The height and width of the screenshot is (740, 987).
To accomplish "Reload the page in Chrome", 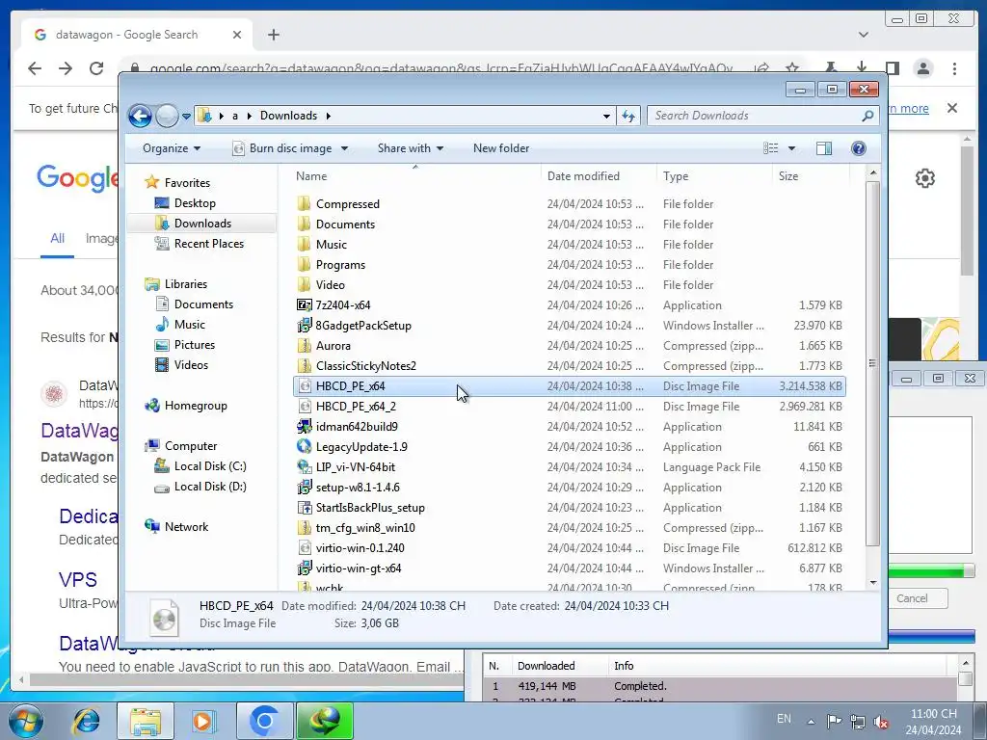I will point(96,68).
